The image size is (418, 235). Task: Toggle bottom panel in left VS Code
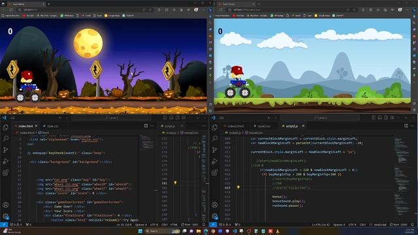coord(171,117)
